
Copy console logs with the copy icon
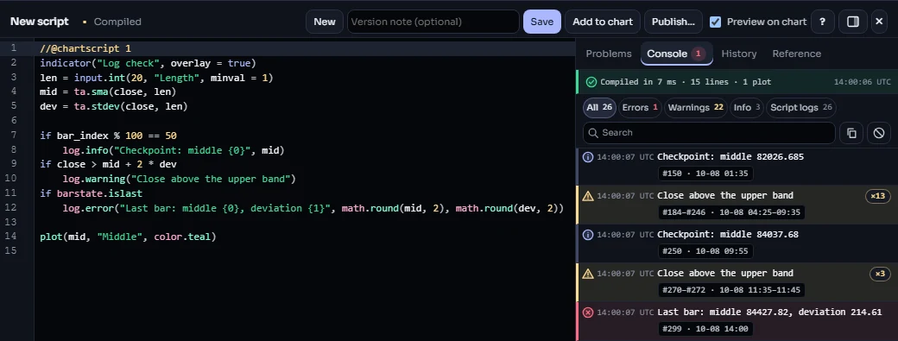[851, 133]
